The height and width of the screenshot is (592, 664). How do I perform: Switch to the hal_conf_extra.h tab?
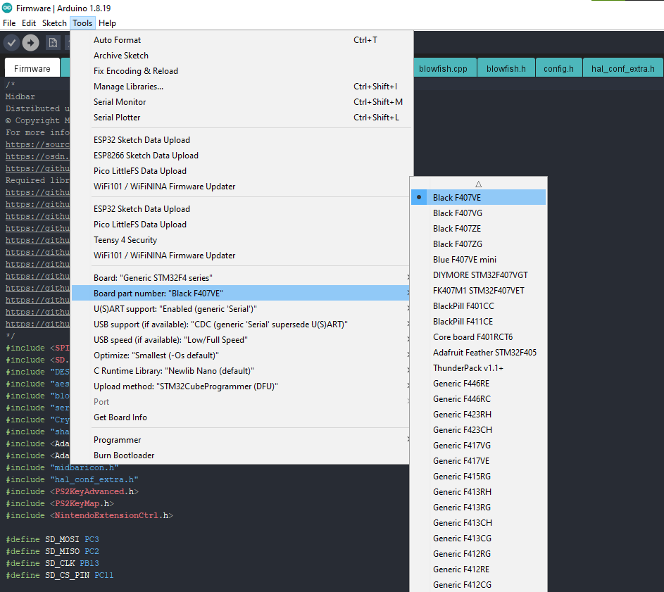click(x=622, y=68)
